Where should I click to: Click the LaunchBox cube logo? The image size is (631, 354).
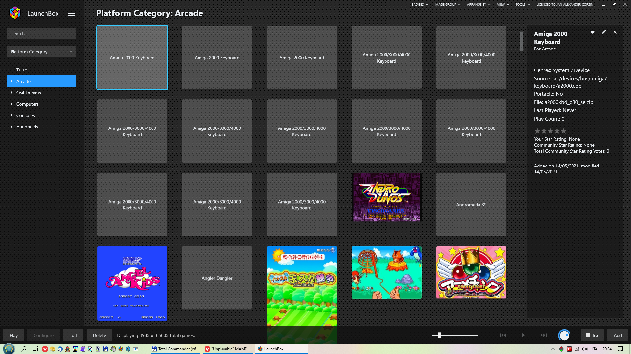tap(15, 13)
